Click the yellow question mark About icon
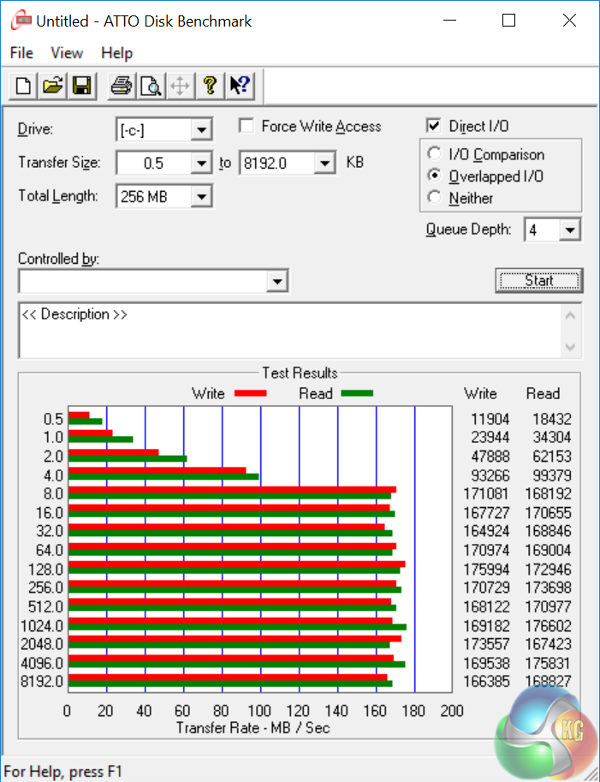The width and height of the screenshot is (600, 782). [x=210, y=86]
